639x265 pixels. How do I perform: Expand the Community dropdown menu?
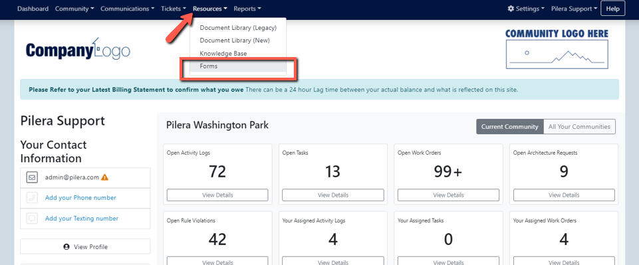[74, 9]
